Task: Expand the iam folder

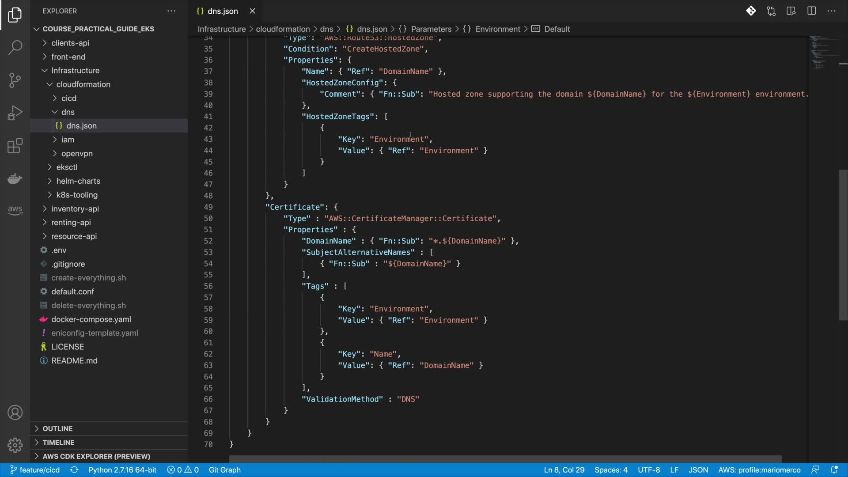Action: click(x=68, y=140)
